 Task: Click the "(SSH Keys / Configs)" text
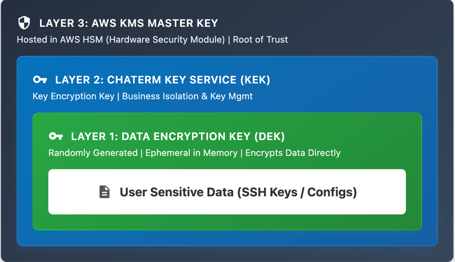(x=297, y=192)
